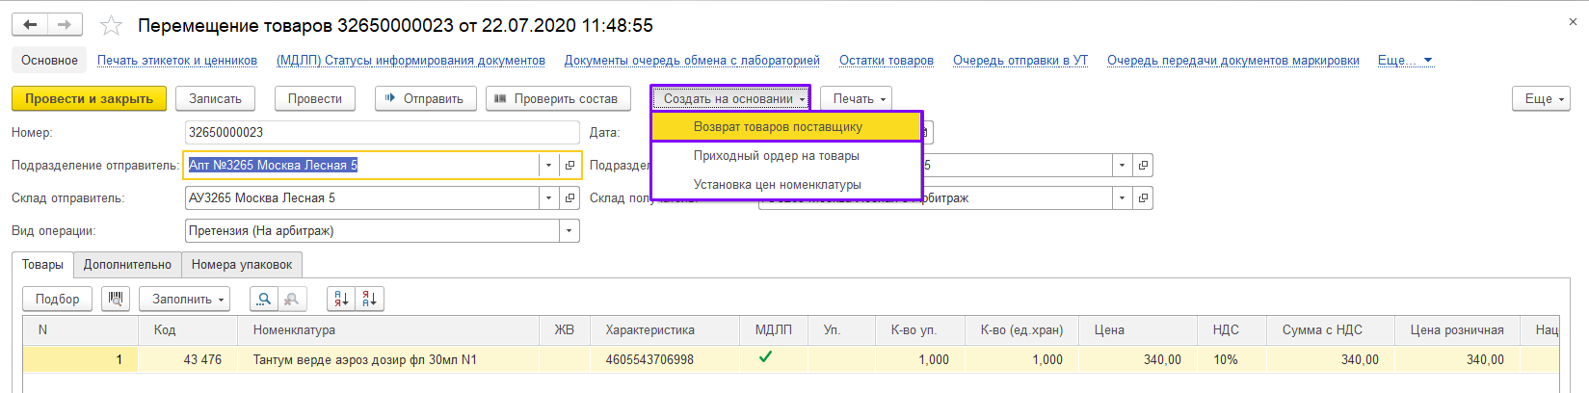Expand the Склад отправитель dropdown arrow
The height and width of the screenshot is (393, 1589).
pyautogui.click(x=548, y=198)
